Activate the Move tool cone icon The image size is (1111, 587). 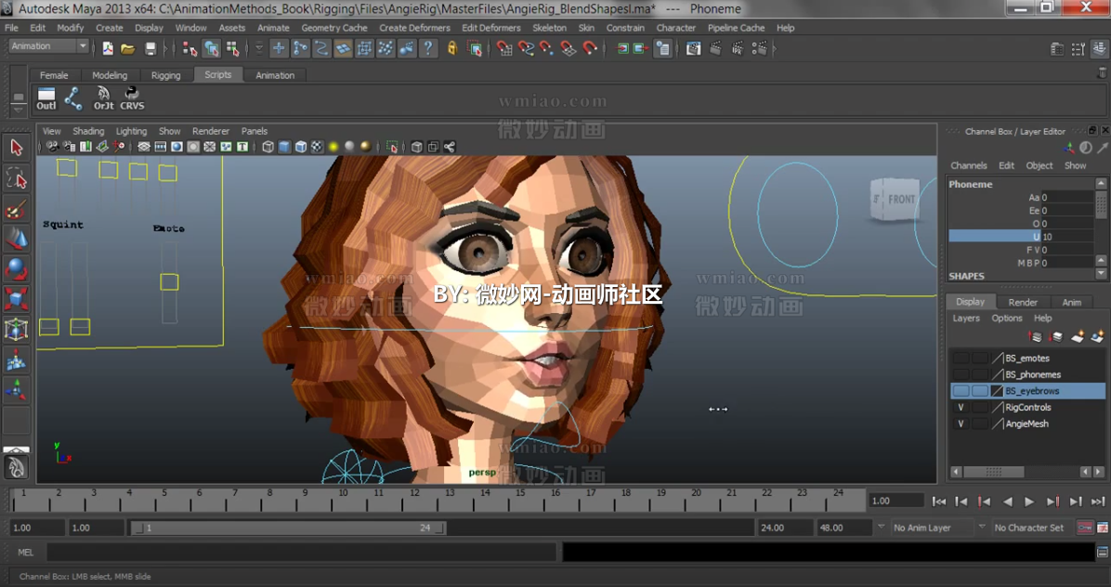[17, 240]
